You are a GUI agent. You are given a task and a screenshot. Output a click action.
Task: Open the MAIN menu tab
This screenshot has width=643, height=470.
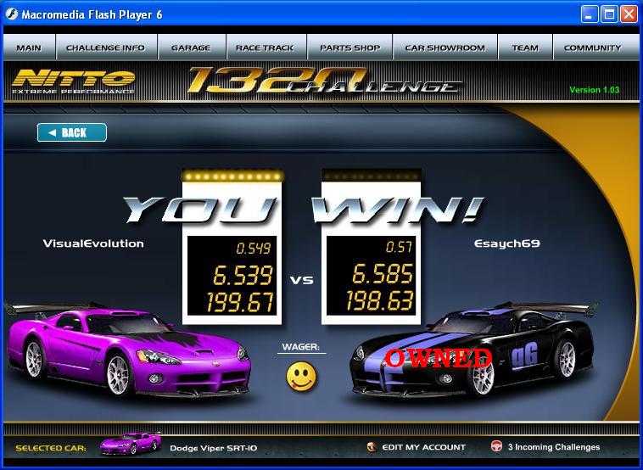(29, 48)
